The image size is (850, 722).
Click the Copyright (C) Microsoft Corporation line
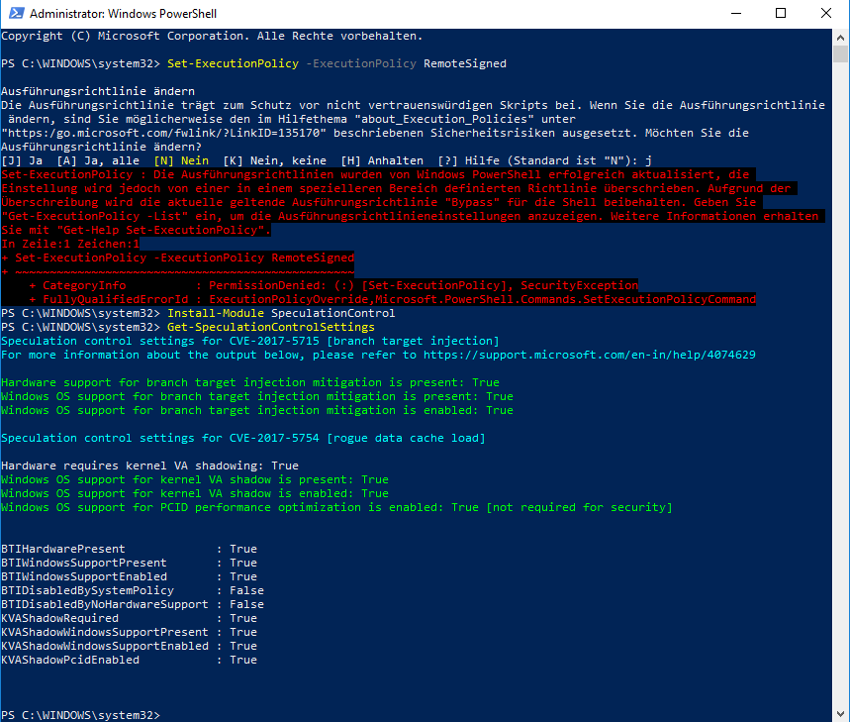[x=212, y=36]
